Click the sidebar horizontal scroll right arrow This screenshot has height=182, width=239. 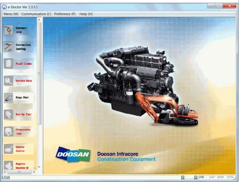click(x=34, y=172)
